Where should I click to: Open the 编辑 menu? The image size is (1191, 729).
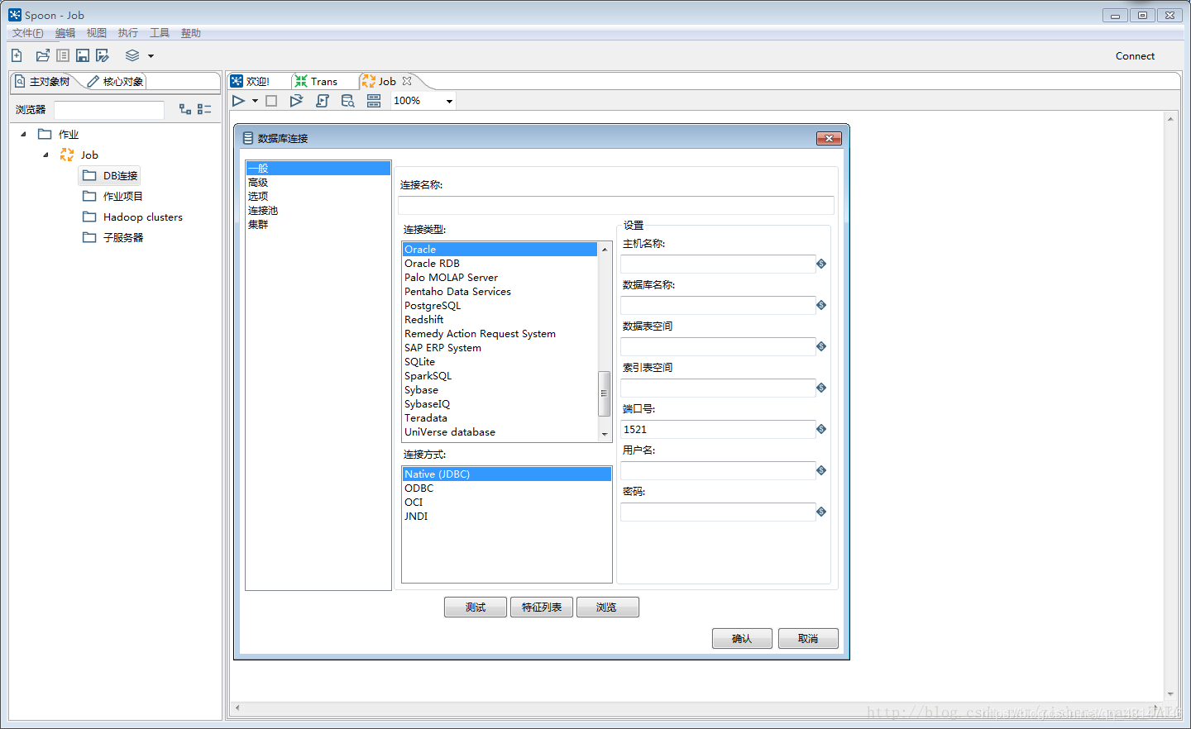65,33
